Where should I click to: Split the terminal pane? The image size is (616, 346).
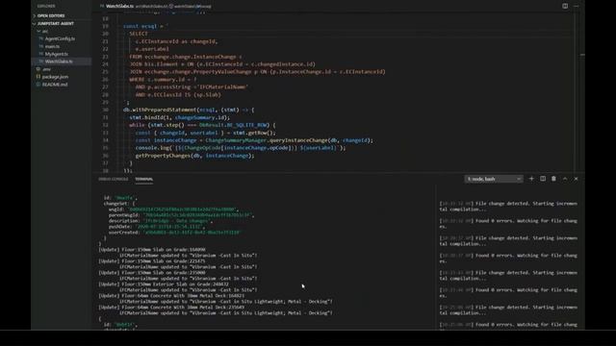click(x=543, y=179)
